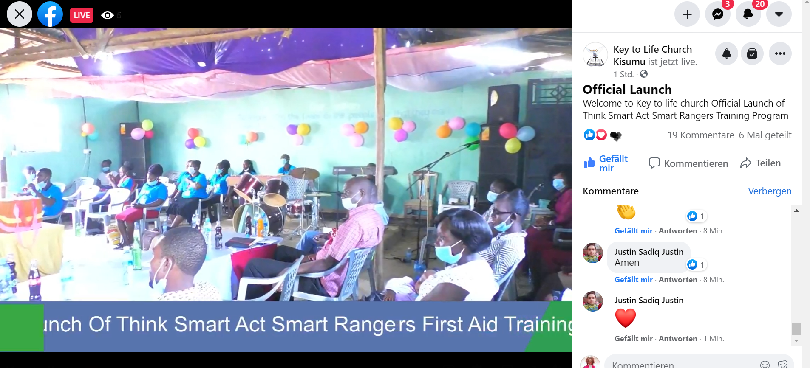Expand the account dropdown arrow

pos(779,14)
